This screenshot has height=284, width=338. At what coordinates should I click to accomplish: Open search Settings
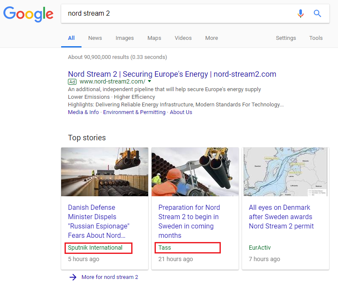286,38
